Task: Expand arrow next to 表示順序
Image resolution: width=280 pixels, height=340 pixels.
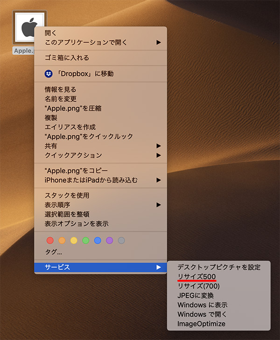Action: [x=159, y=205]
